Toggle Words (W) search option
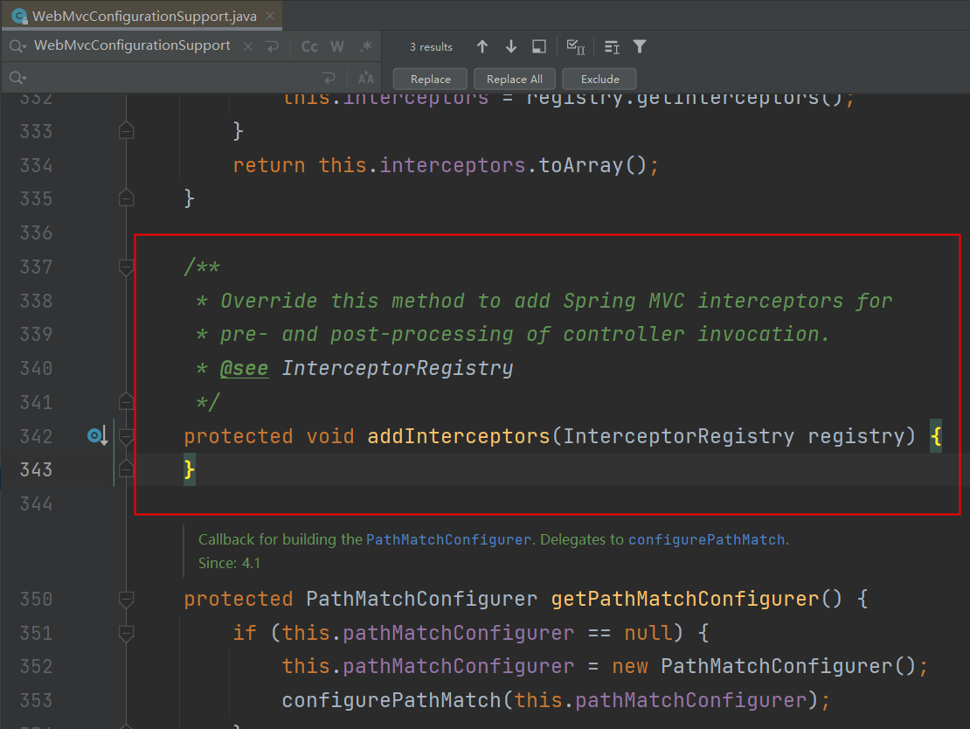 337,47
